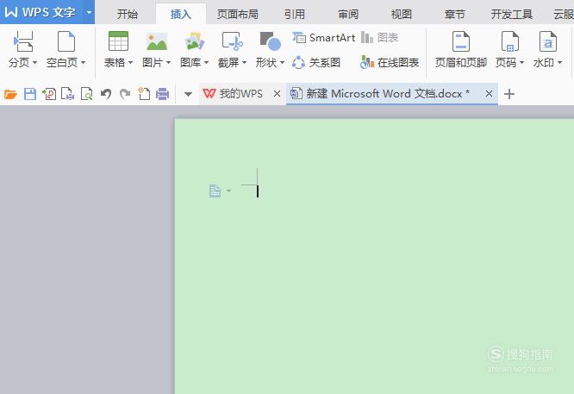
Task: Close the 我的WPS tab
Action: point(278,94)
